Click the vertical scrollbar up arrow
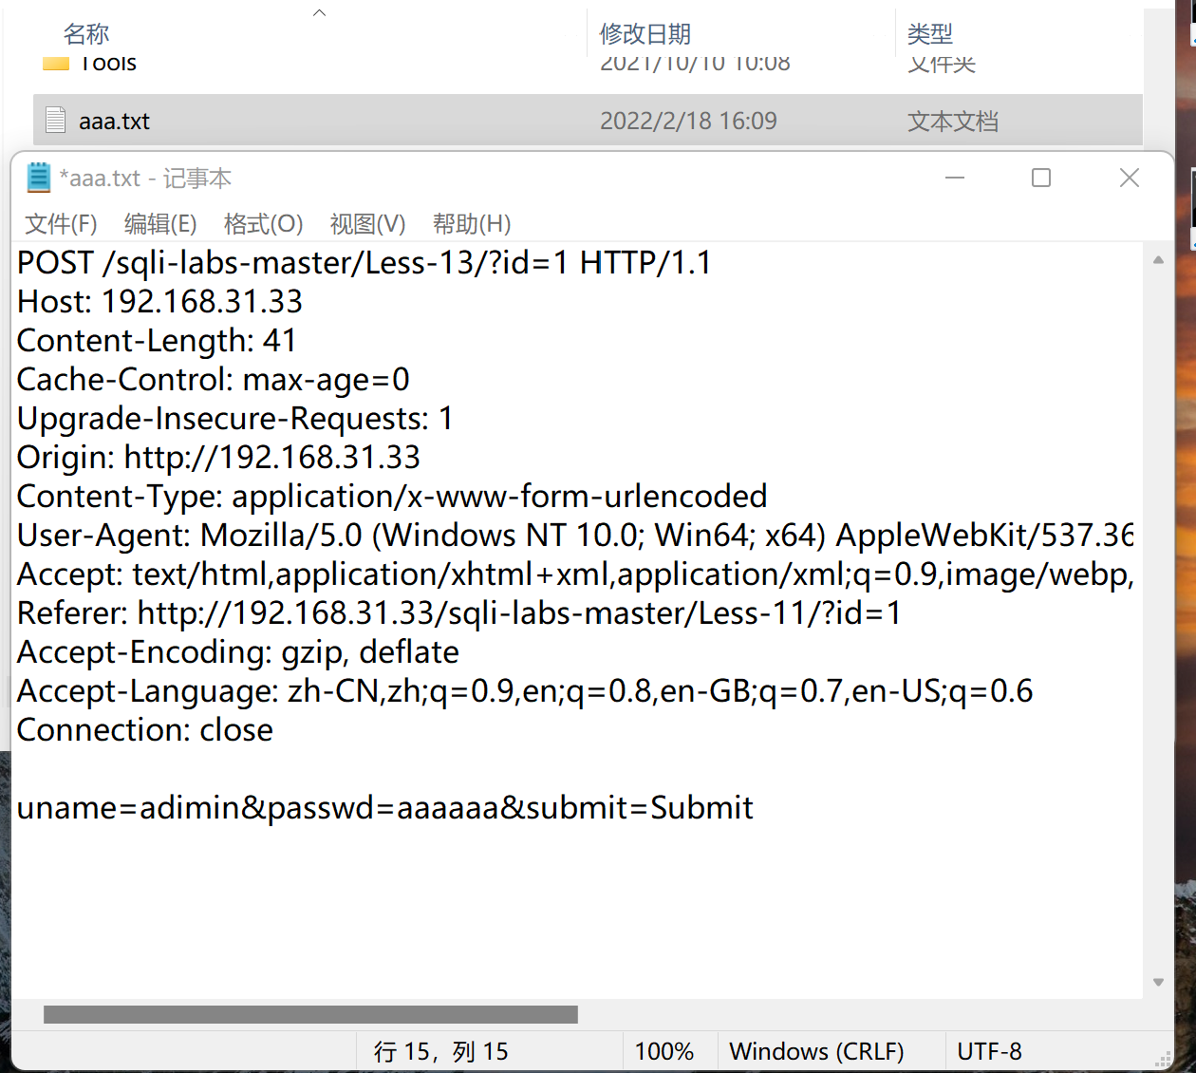Viewport: 1196px width, 1073px height. click(1159, 257)
